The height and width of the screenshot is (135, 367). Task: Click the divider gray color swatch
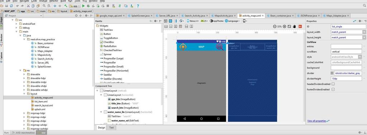coord(332,73)
